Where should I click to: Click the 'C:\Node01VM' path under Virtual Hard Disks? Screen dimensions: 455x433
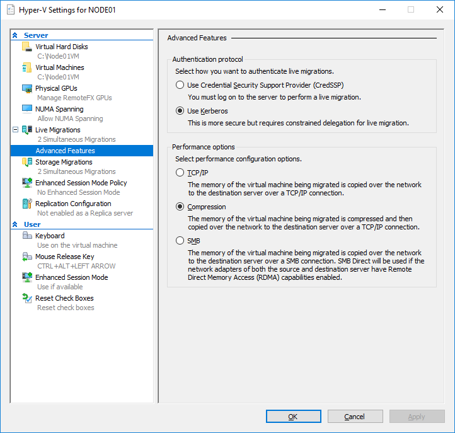coord(59,56)
